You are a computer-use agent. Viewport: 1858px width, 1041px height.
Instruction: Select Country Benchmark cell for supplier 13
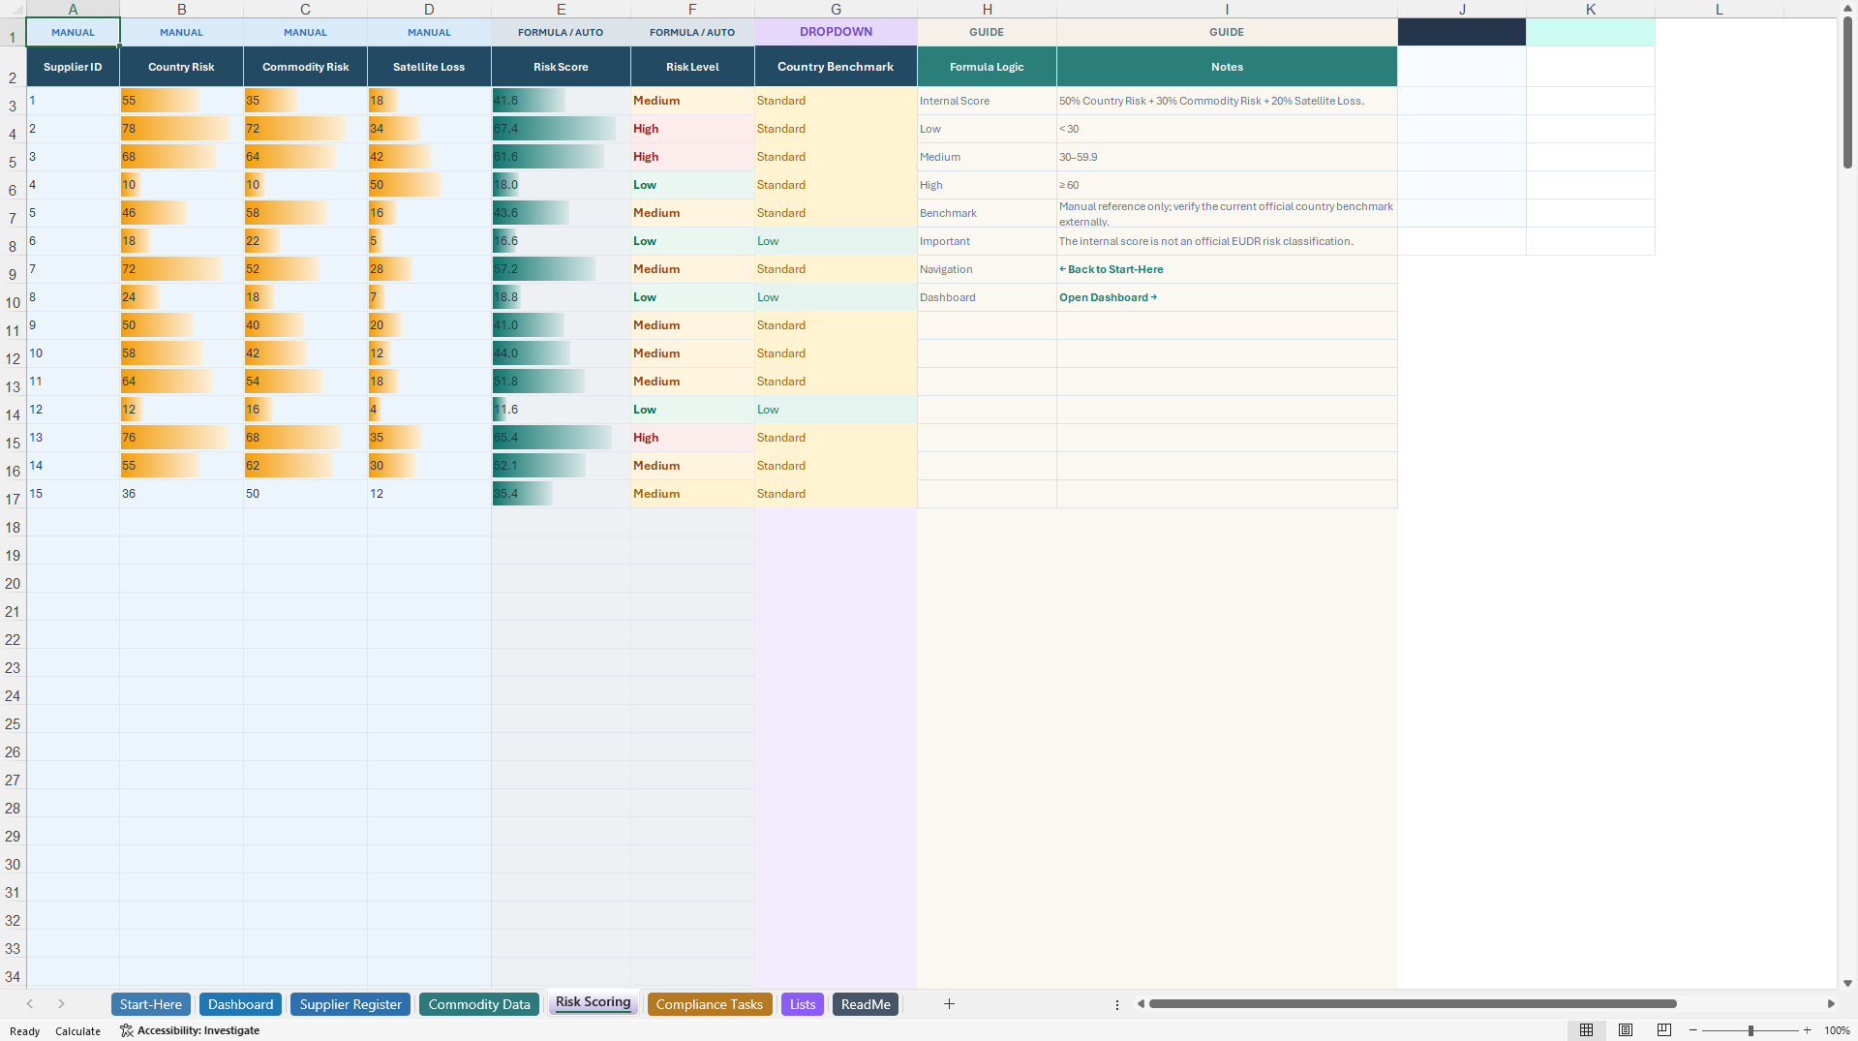pyautogui.click(x=836, y=438)
